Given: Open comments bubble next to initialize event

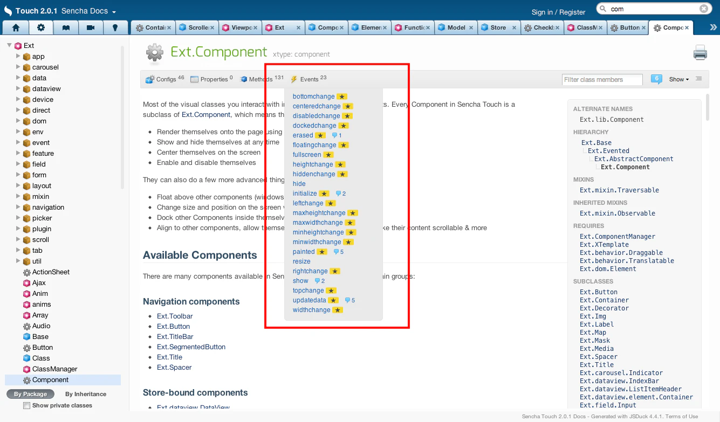Looking at the screenshot, I should [x=340, y=193].
